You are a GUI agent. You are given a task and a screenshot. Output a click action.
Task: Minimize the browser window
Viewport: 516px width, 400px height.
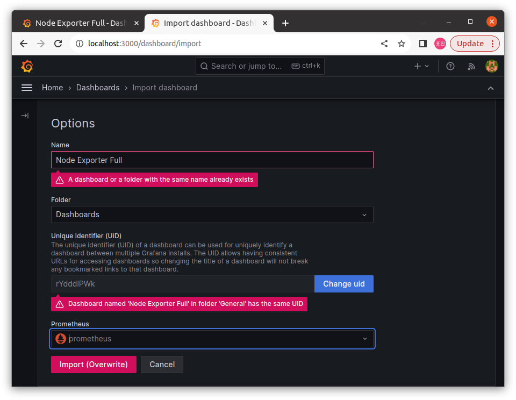click(448, 22)
